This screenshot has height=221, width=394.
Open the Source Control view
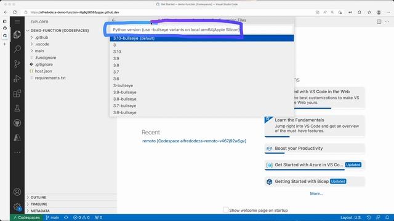(17, 64)
